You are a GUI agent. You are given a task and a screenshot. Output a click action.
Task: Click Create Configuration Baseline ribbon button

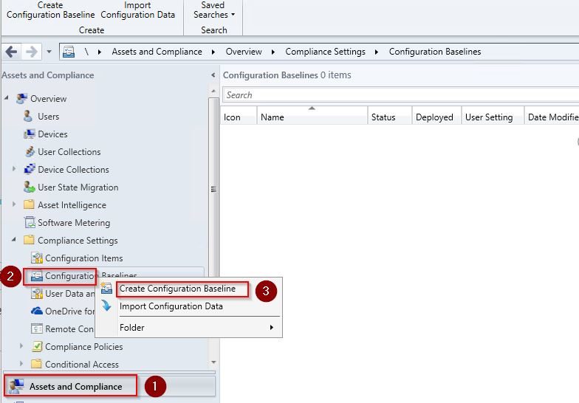click(50, 10)
